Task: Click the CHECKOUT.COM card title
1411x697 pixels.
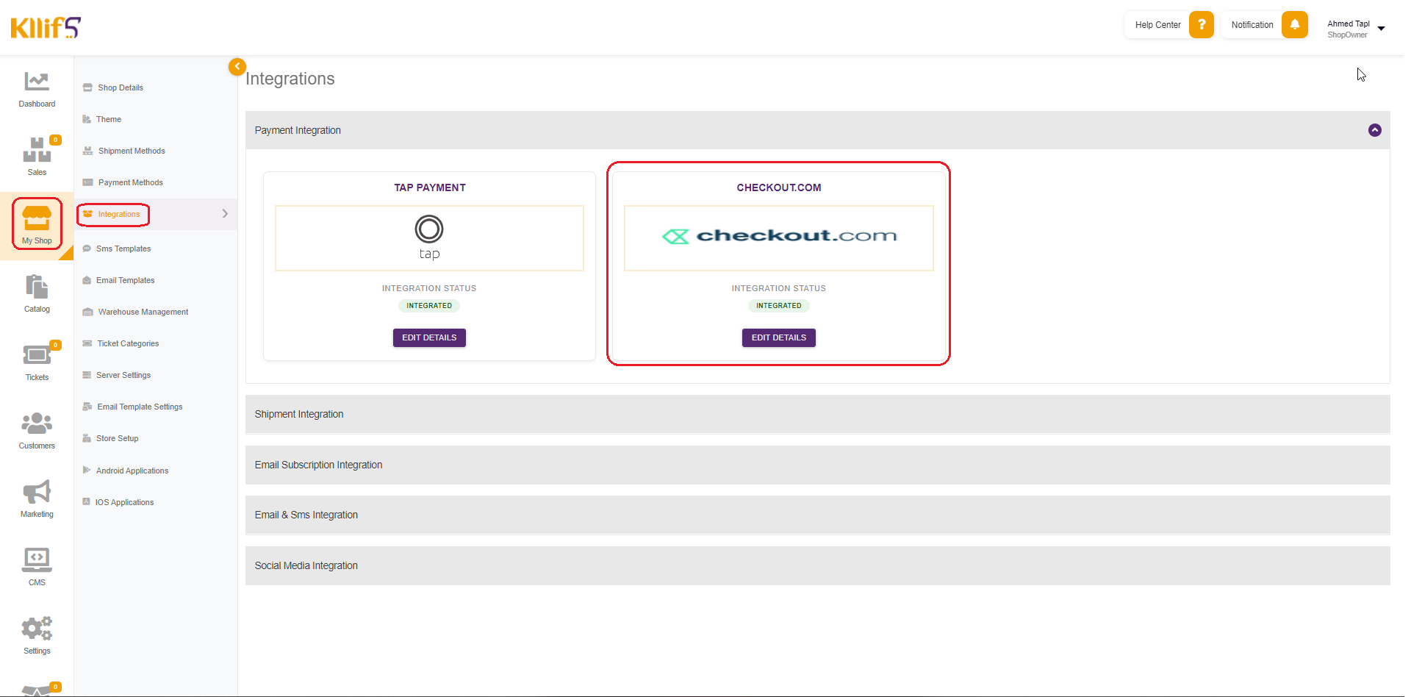Action: (779, 187)
